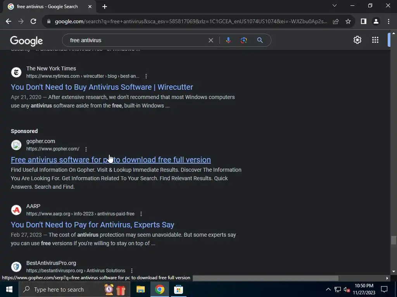Click New York Times favicon
The width and height of the screenshot is (397, 297).
pyautogui.click(x=16, y=72)
